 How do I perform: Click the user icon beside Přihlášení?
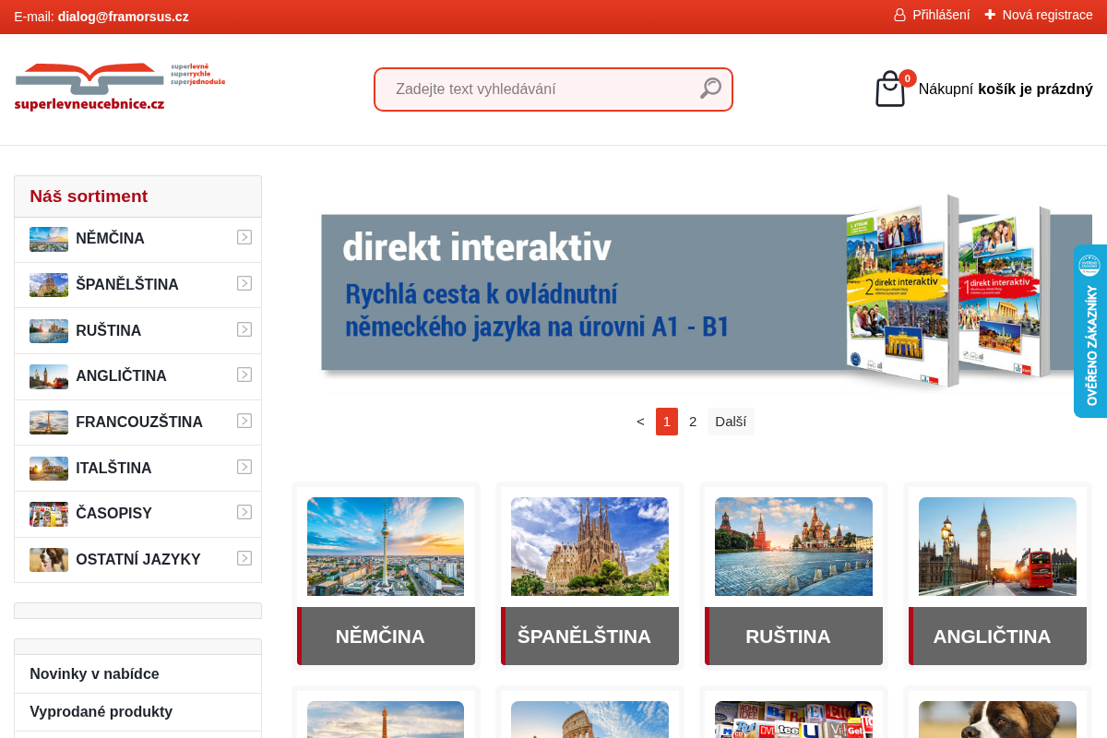tap(899, 15)
